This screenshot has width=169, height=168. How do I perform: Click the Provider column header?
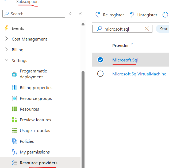[121, 45]
